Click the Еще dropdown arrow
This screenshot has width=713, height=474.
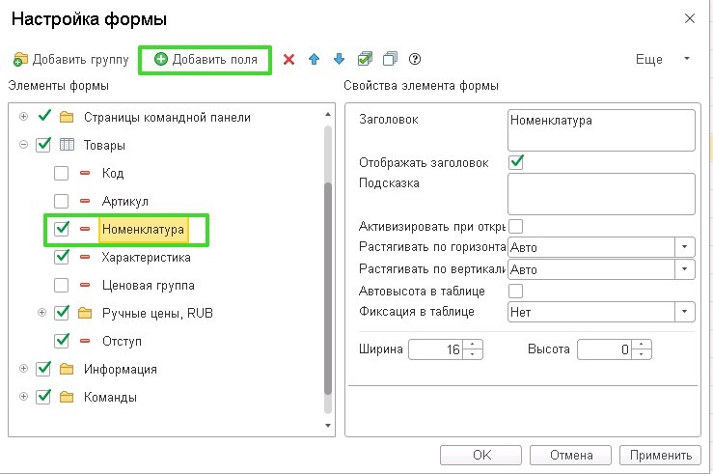[x=687, y=58]
